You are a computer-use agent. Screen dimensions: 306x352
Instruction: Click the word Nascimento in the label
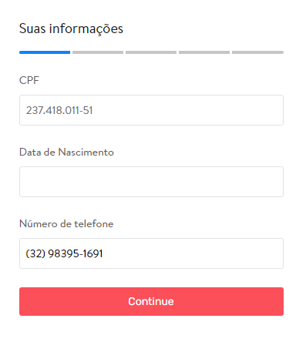(x=86, y=152)
